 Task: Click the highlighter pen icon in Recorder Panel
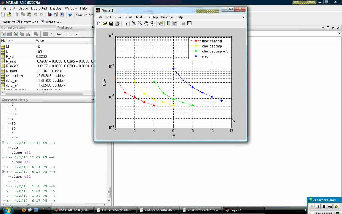[x=336, y=206]
